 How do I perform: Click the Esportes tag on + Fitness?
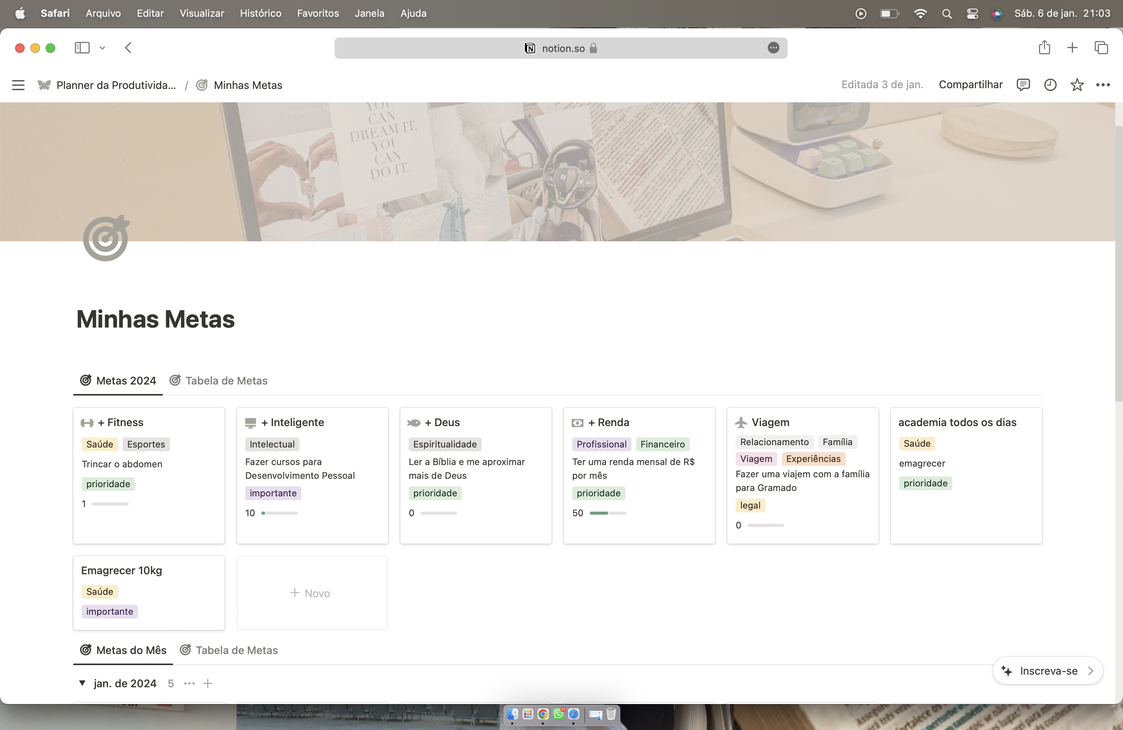point(146,444)
